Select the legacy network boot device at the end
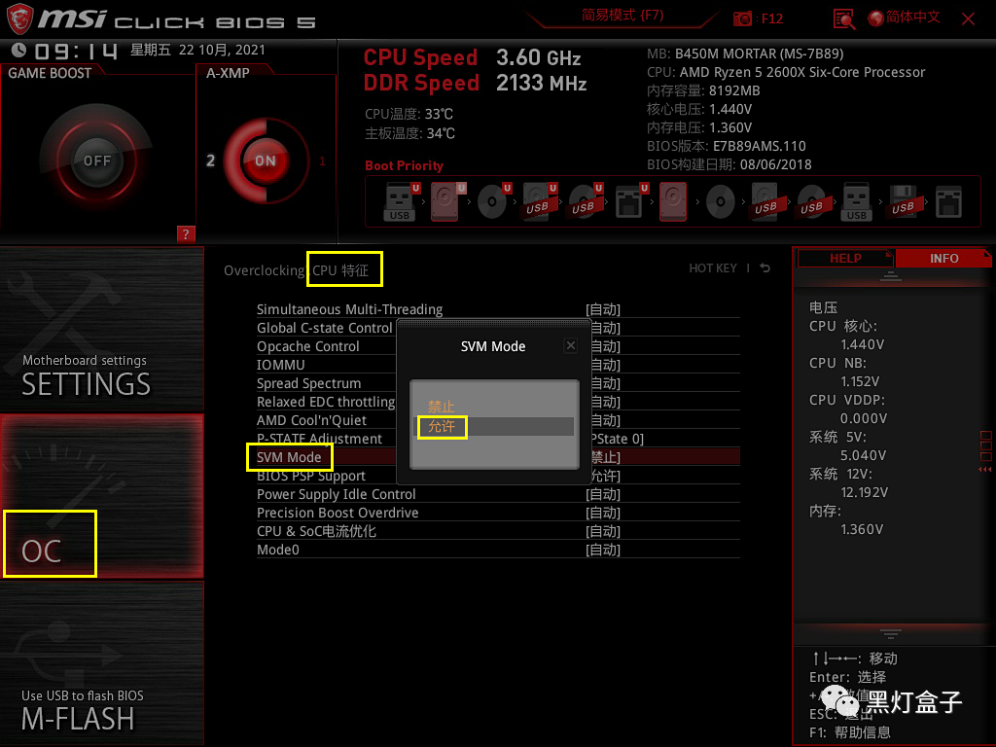 (x=948, y=201)
